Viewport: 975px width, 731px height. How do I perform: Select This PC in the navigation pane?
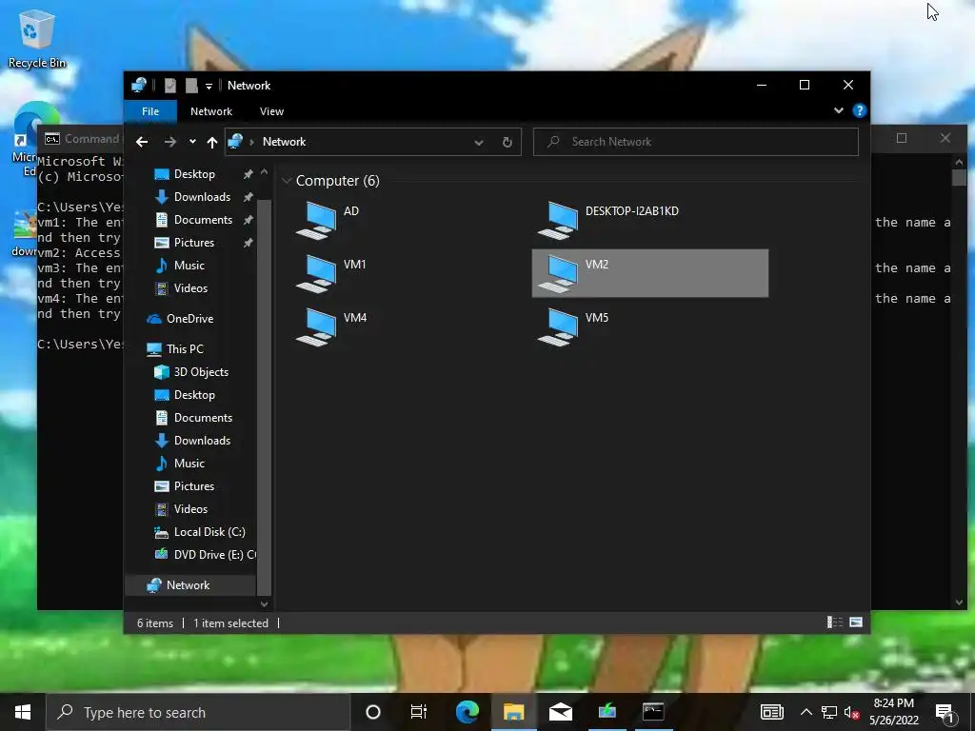tap(185, 349)
